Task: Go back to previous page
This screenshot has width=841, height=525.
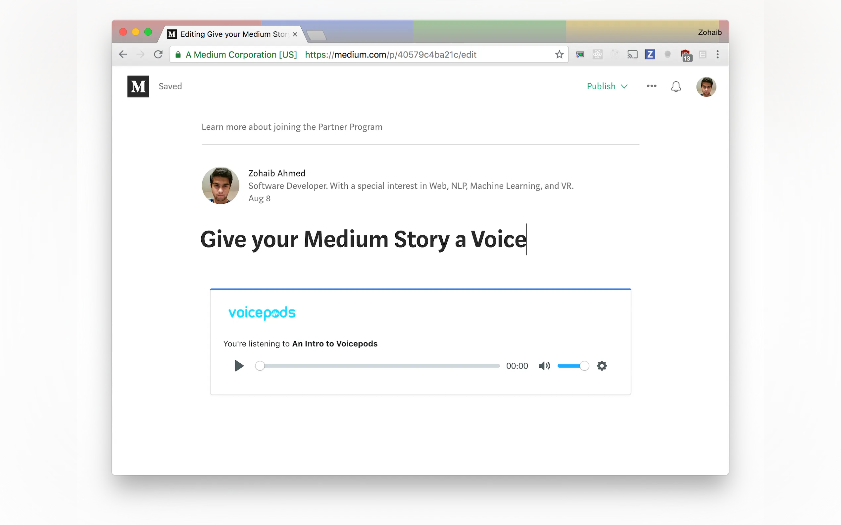Action: pos(123,55)
